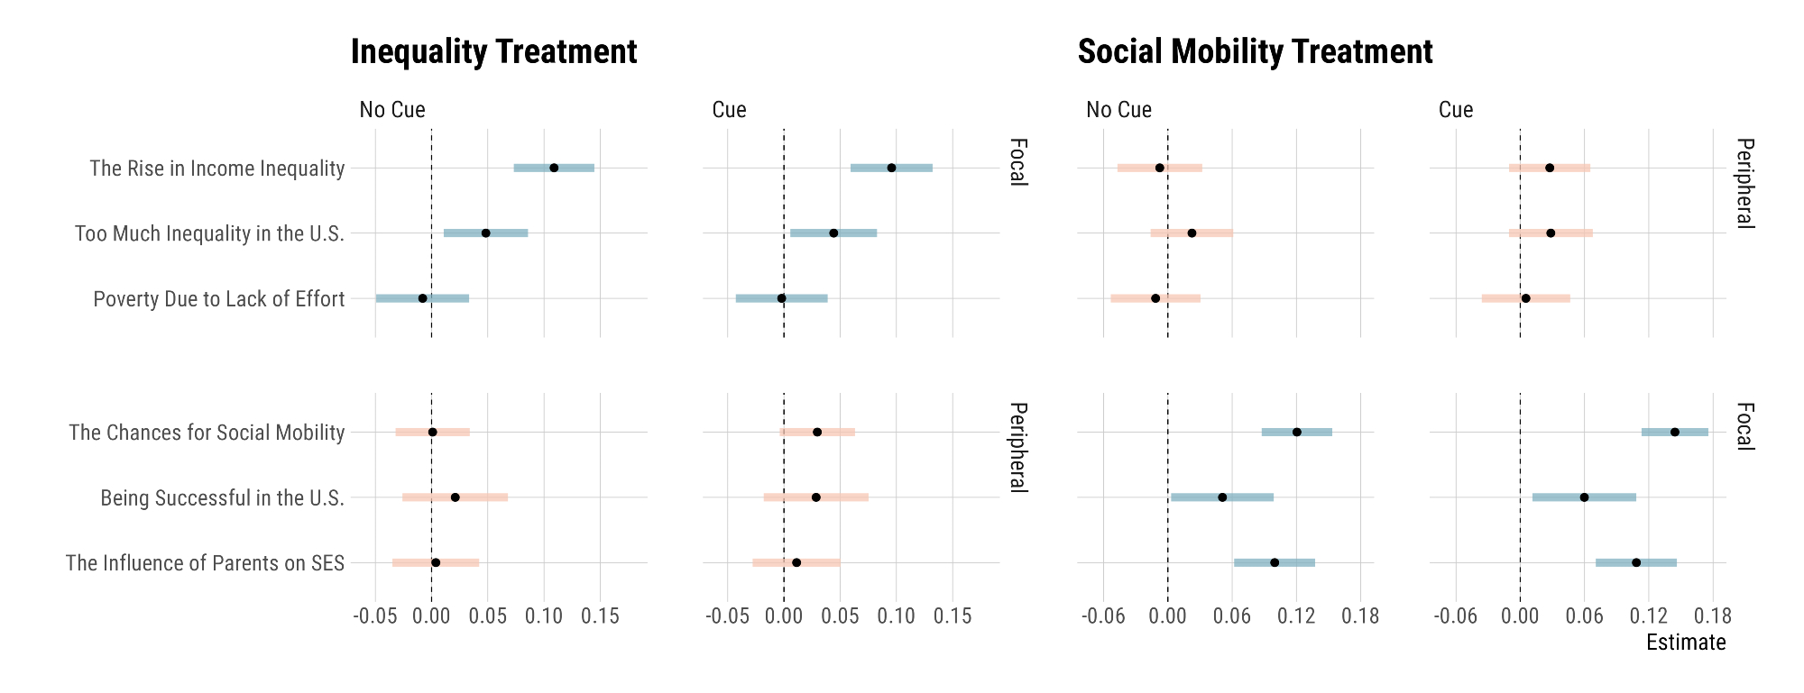Click Chances for Social Mobility dot, Social Mobility No Cue

[x=1297, y=432]
